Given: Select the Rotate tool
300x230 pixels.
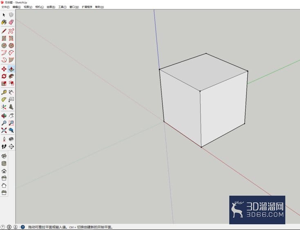Looking at the screenshot, I should click(x=4, y=76).
